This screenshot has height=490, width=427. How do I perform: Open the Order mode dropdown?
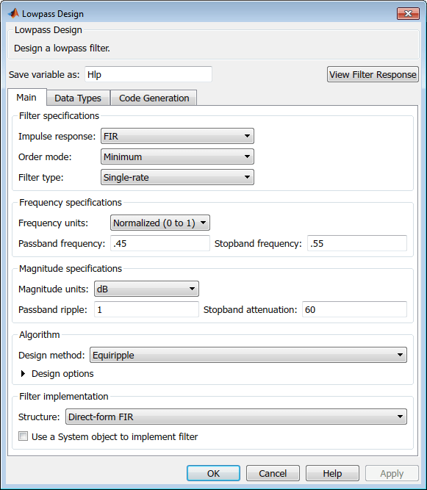click(177, 156)
